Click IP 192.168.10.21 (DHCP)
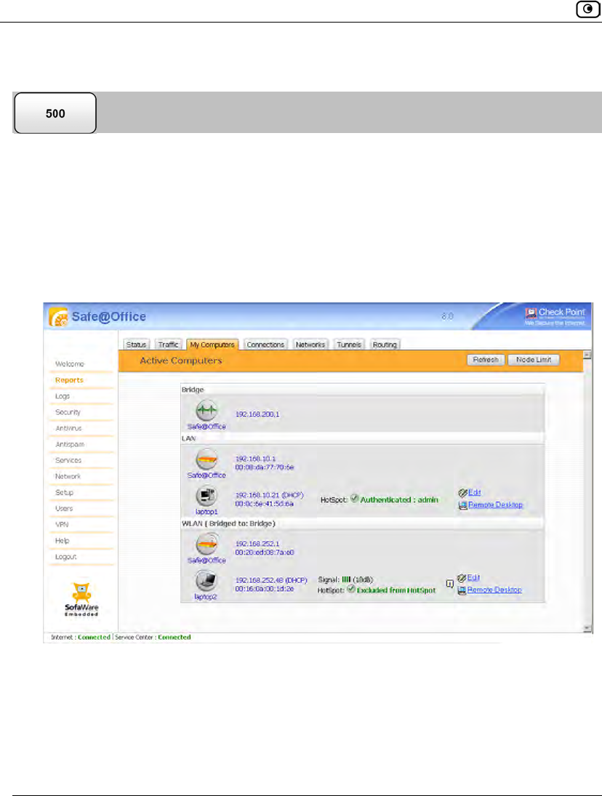The width and height of the screenshot is (602, 796). pos(269,495)
